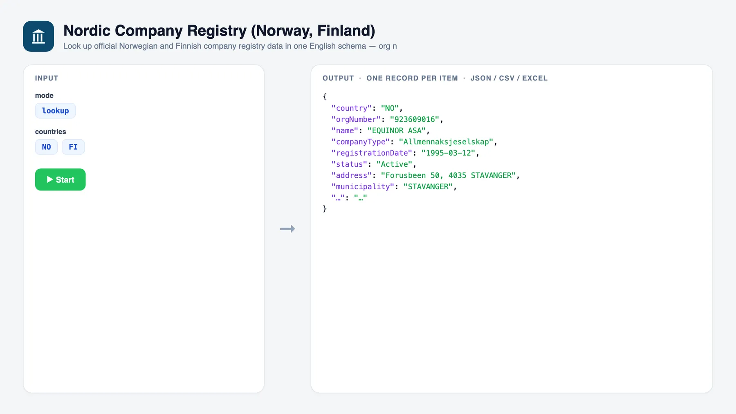Click the ellipsis placeholder JSON line
This screenshot has width=736, height=414.
tap(349, 198)
